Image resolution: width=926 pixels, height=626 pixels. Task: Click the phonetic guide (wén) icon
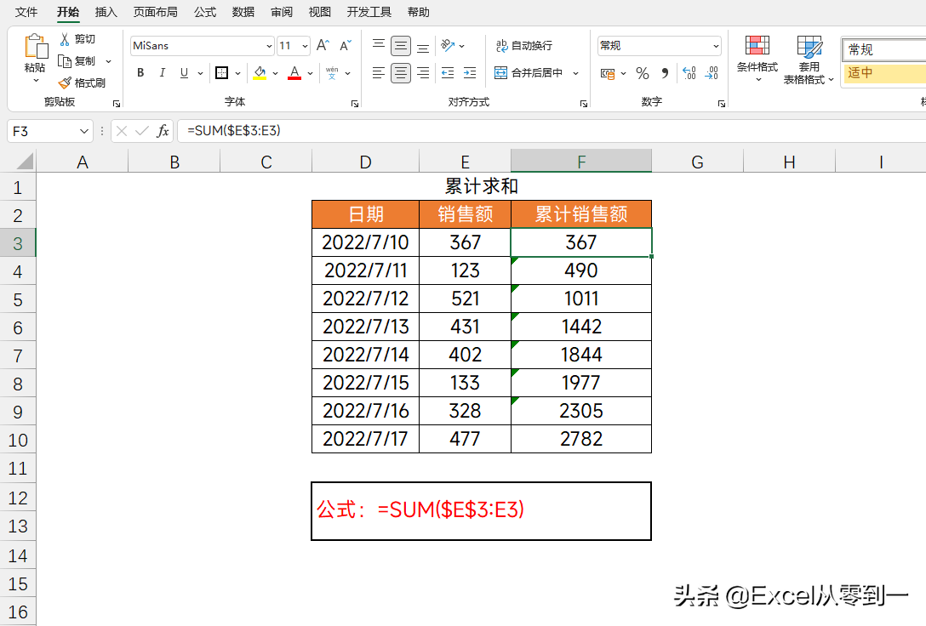[x=332, y=72]
